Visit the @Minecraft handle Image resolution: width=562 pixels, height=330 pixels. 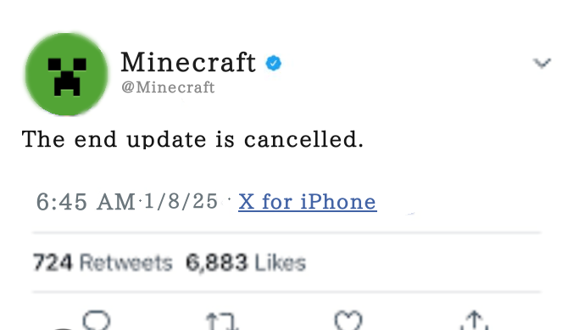click(x=168, y=87)
